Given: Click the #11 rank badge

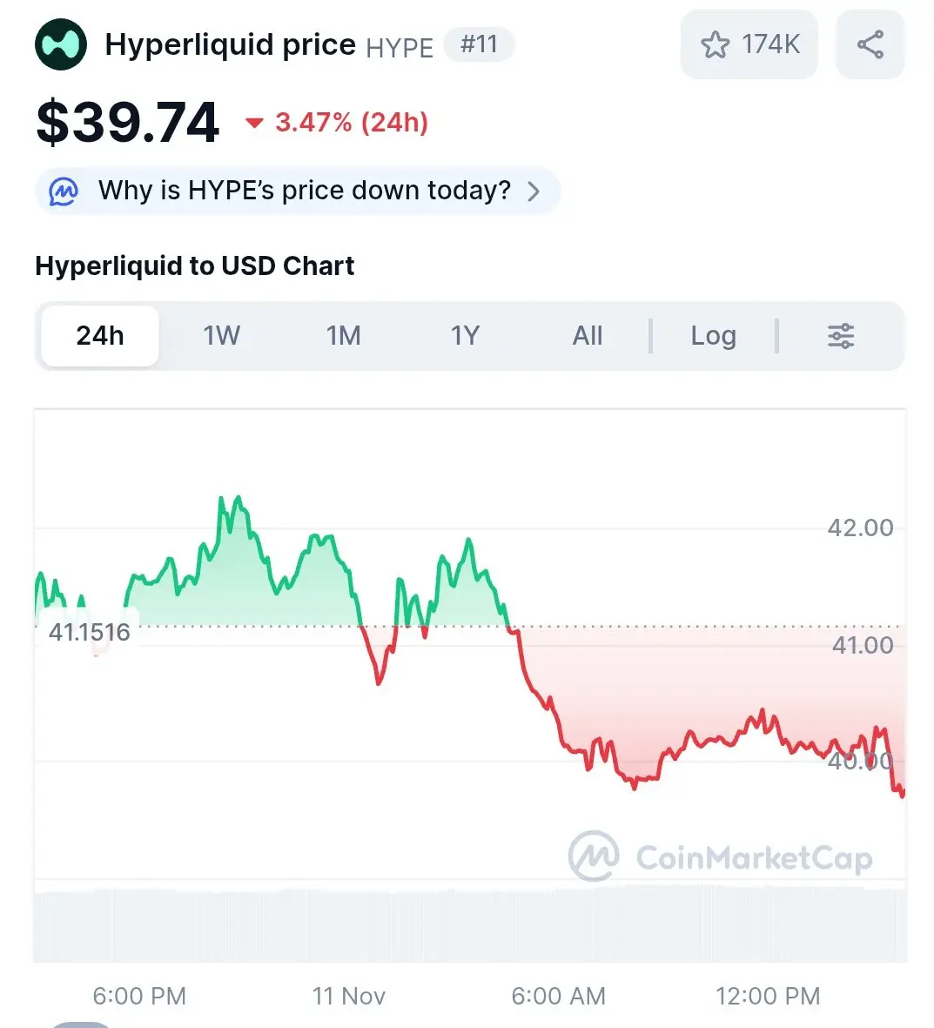Looking at the screenshot, I should tap(479, 44).
